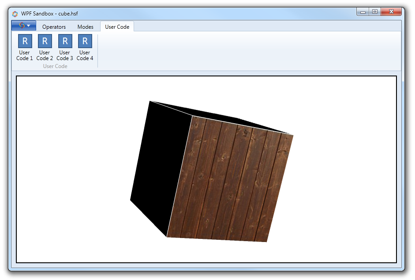Maximize the WPF Sandbox window

click(374, 12)
